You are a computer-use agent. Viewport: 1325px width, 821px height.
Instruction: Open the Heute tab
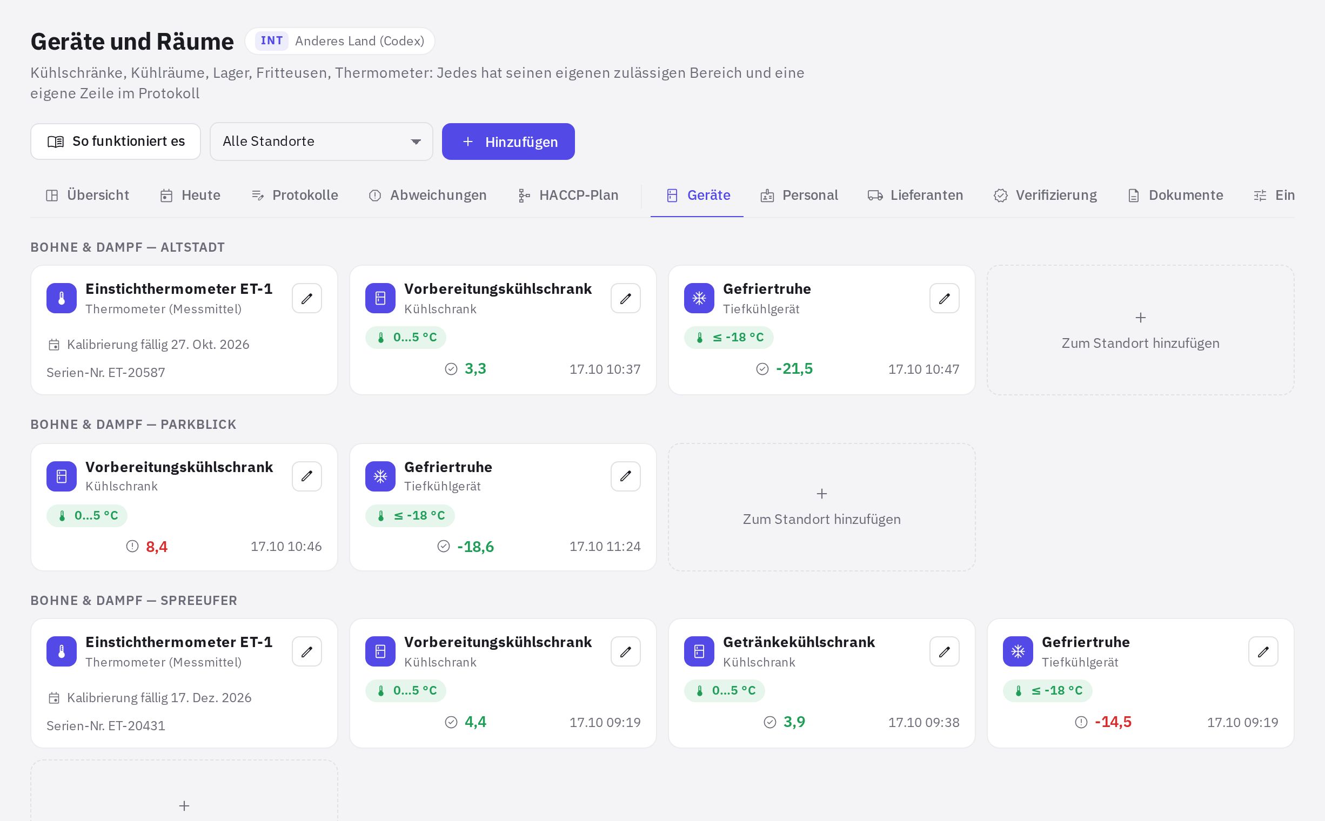coord(190,196)
